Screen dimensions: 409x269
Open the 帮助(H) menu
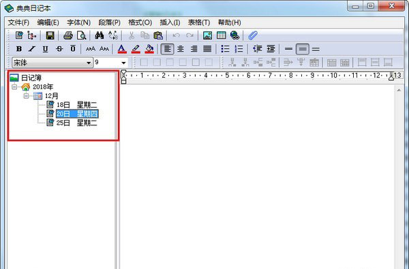pos(229,22)
